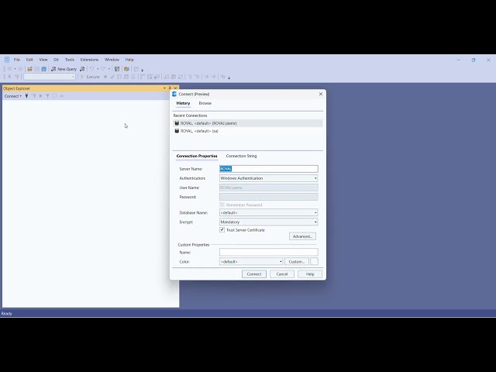Viewport: 496px width, 372px height.
Task: Click the New Query toolbar button
Action: point(64,69)
